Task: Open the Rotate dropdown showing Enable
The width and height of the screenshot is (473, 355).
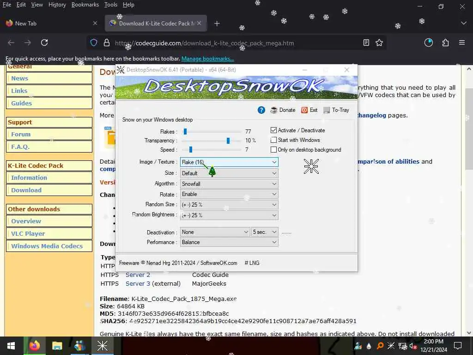Action: pyautogui.click(x=229, y=194)
